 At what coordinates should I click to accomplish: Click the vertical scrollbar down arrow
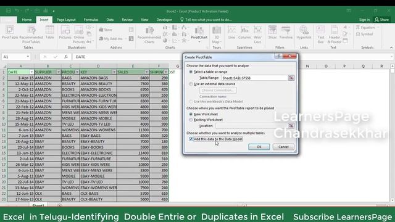(393, 200)
